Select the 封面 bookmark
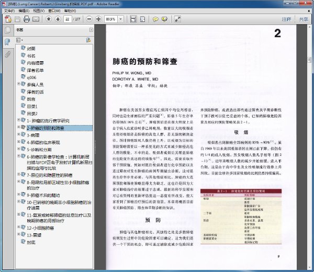The image size is (314, 272). point(31,49)
